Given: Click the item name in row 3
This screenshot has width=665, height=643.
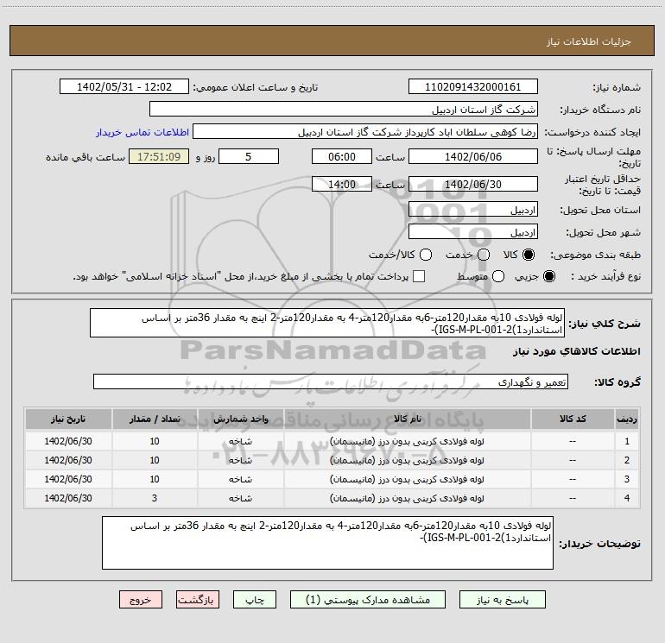Looking at the screenshot, I should click(407, 479).
